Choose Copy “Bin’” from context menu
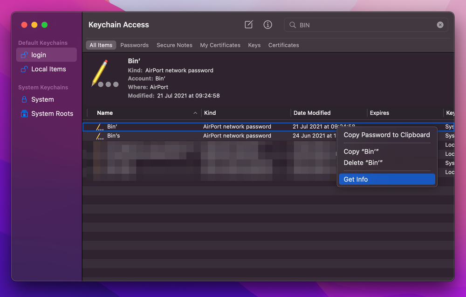This screenshot has width=466, height=297. click(x=387, y=152)
